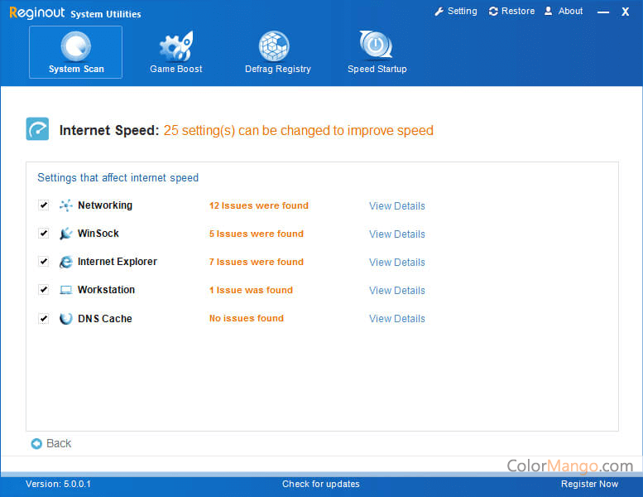Click Check for updates link
643x497 pixels.
click(x=321, y=484)
